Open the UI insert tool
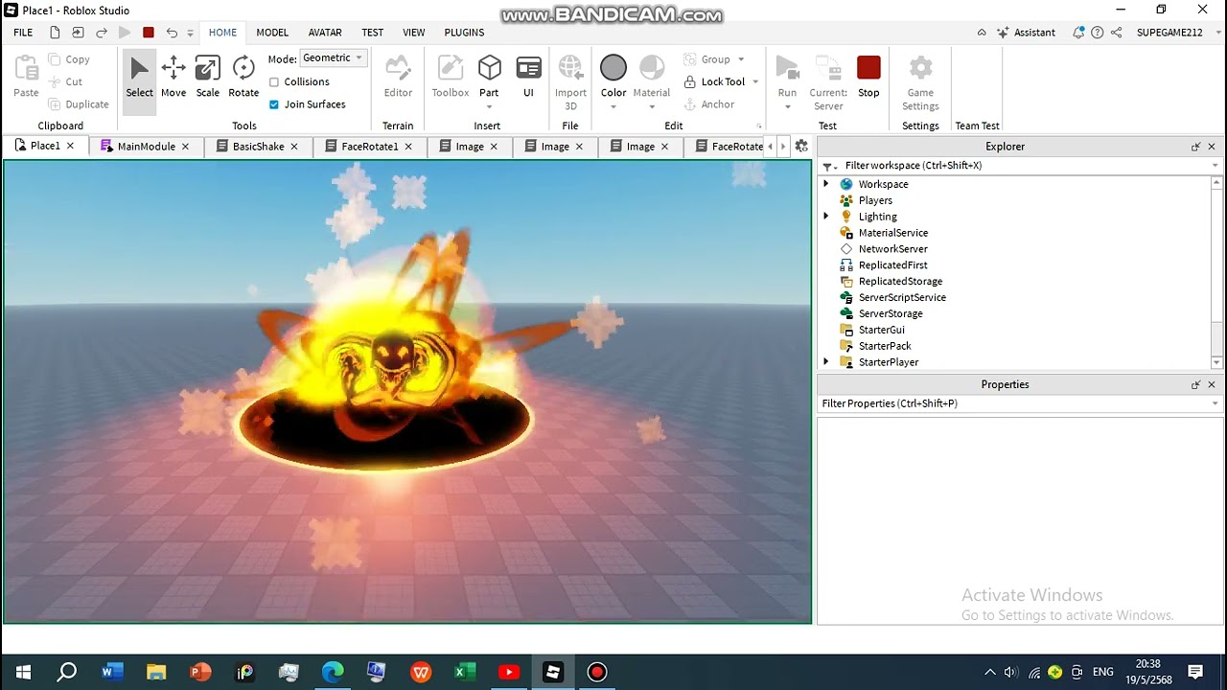This screenshot has width=1227, height=690. tap(528, 76)
